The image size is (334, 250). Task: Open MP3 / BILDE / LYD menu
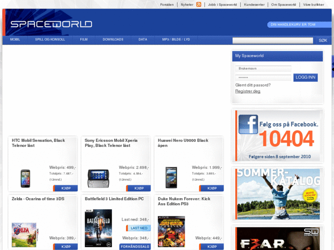coord(176,39)
